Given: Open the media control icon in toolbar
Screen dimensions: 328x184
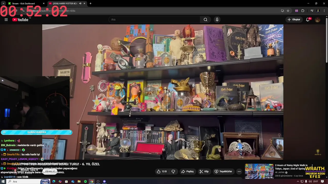Looking at the screenshot, I should point(312,11).
